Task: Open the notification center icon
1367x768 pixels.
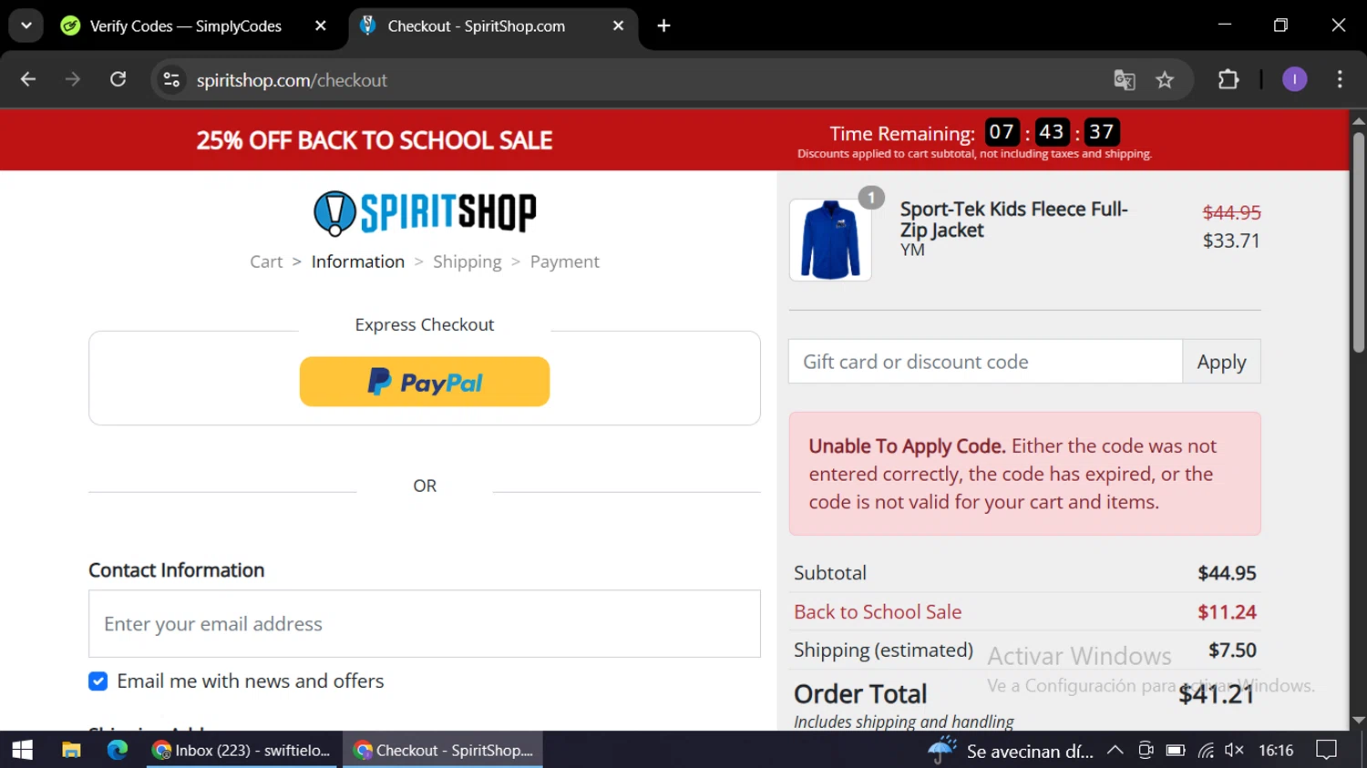Action: [1327, 751]
